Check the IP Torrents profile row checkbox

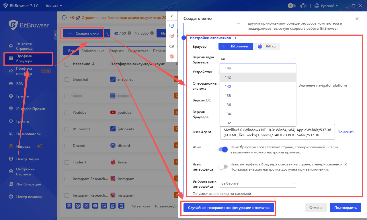[67, 129]
